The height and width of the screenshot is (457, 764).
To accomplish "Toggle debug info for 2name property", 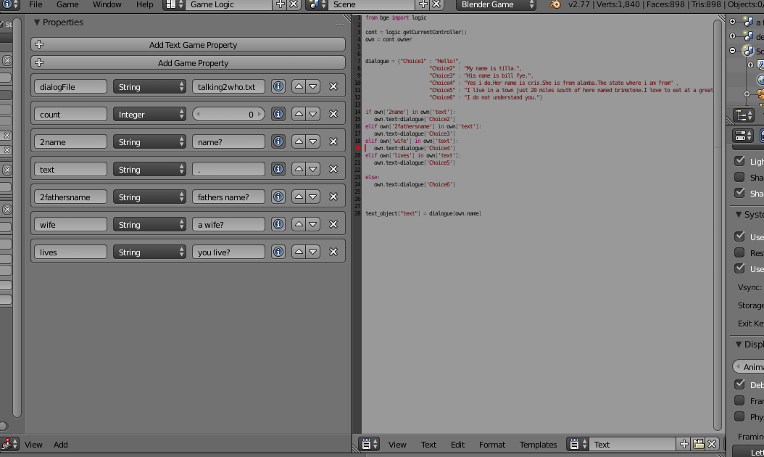I will (278, 142).
